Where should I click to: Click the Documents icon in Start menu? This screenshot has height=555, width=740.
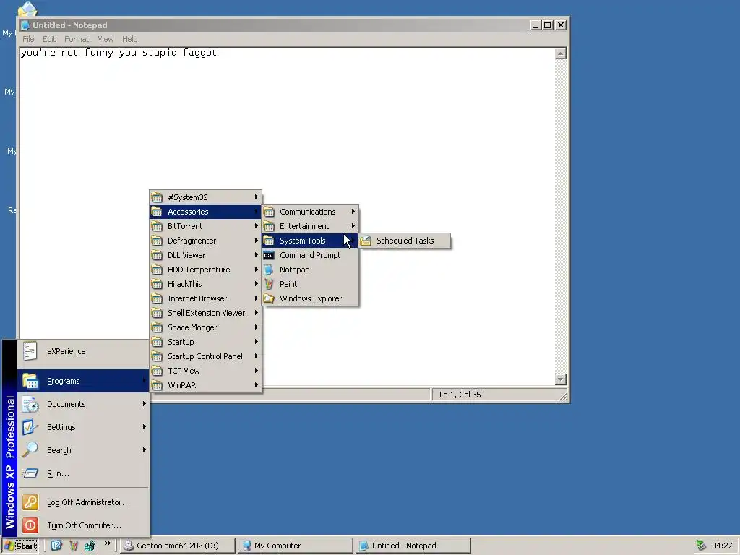(x=30, y=405)
